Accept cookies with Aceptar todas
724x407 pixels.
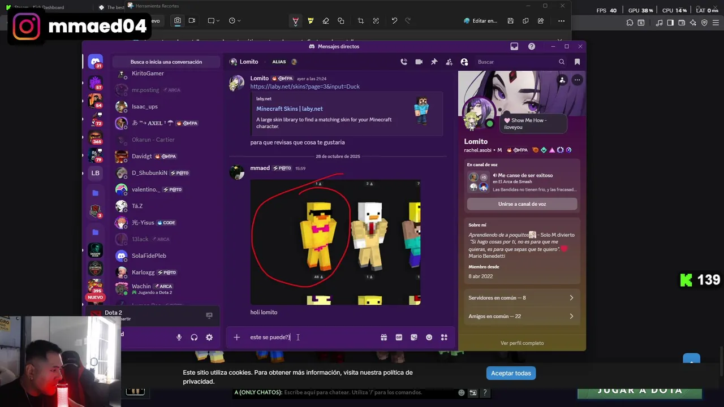[511, 373]
